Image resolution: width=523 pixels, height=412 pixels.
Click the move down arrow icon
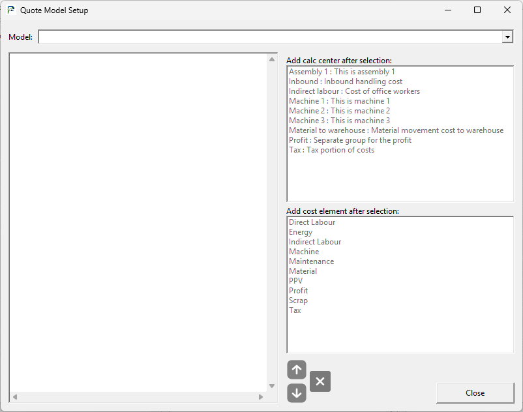296,393
